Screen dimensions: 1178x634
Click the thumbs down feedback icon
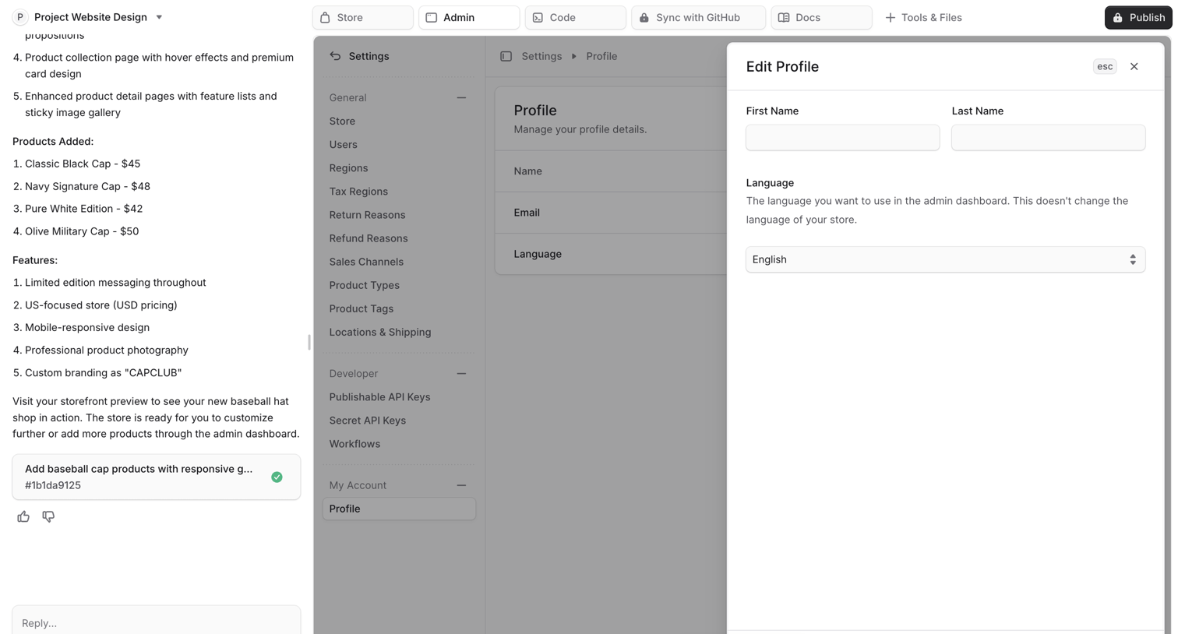coord(48,516)
